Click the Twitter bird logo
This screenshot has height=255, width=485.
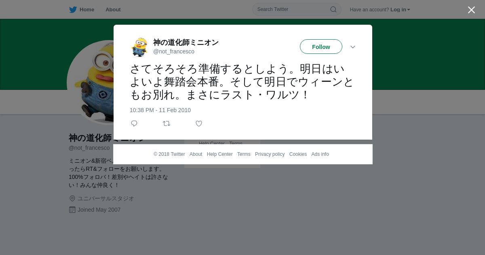[73, 9]
